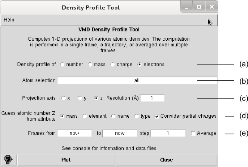
Task: Maximize the Density Profile Tool window
Action: [x=199, y=7]
